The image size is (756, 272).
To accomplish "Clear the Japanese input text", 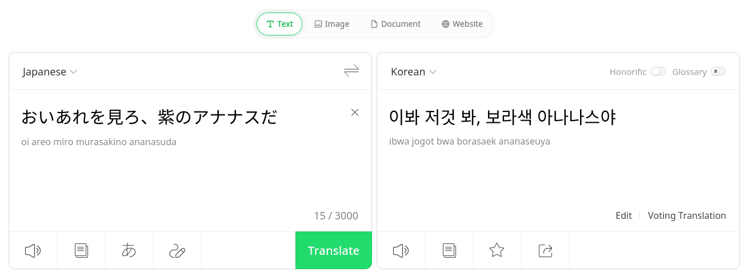I will coord(355,113).
